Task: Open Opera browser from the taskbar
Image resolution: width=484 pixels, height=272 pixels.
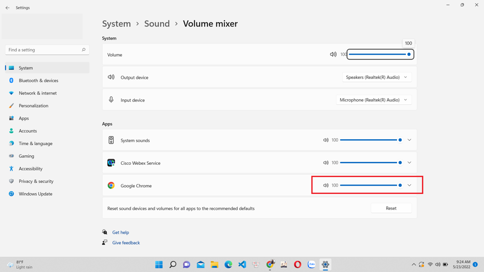Action: point(298,264)
